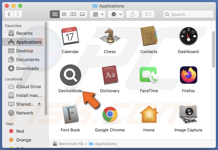
Task: Select the Chess app icon
Action: click(x=110, y=36)
